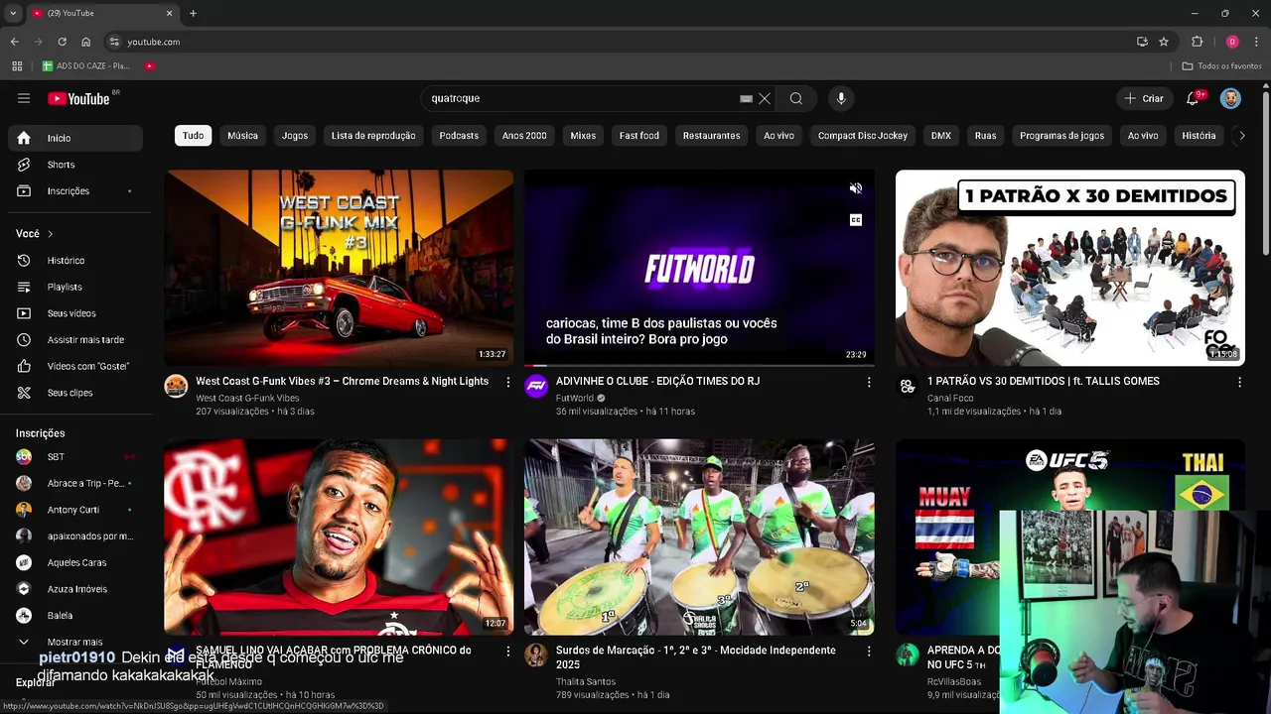Select the Mixes filter chip
The width and height of the screenshot is (1271, 714).
click(583, 136)
